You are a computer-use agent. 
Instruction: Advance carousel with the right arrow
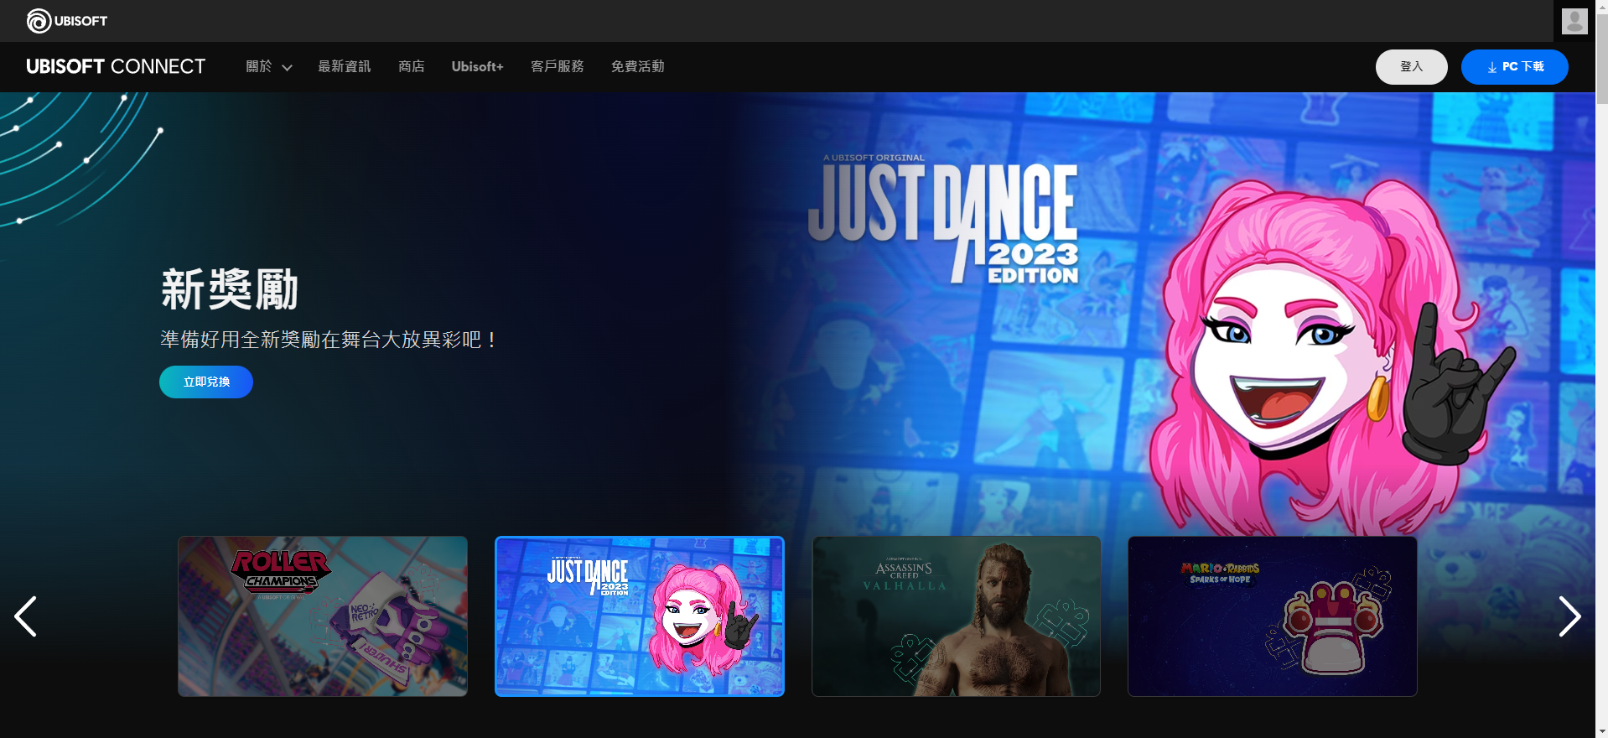pos(1569,616)
